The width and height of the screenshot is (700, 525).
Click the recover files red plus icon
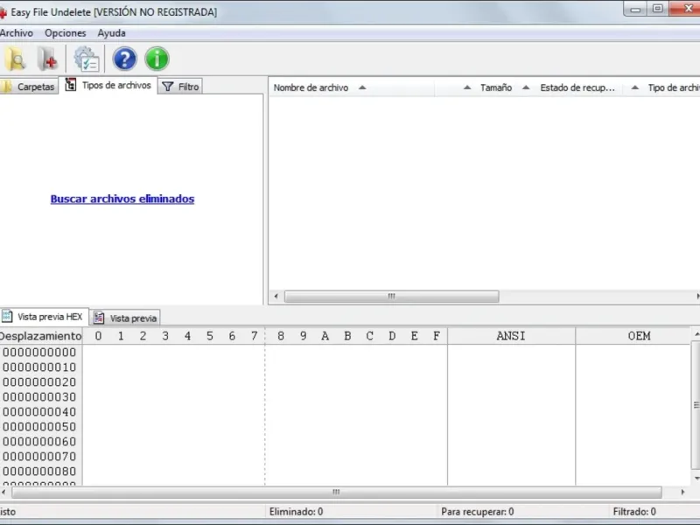[x=47, y=59]
